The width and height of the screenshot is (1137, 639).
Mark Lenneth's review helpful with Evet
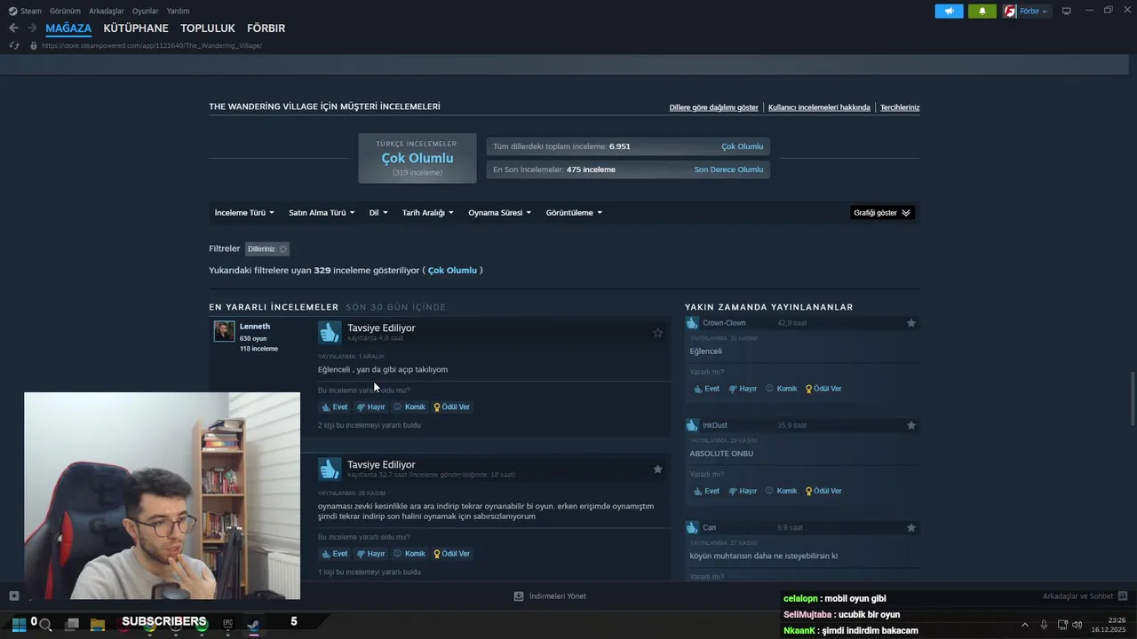tap(334, 406)
